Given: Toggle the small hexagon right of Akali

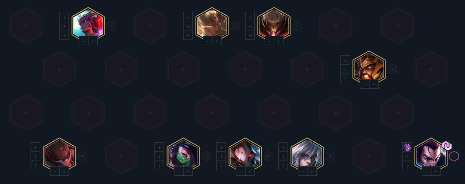Looking at the screenshot, I should click(206, 156).
